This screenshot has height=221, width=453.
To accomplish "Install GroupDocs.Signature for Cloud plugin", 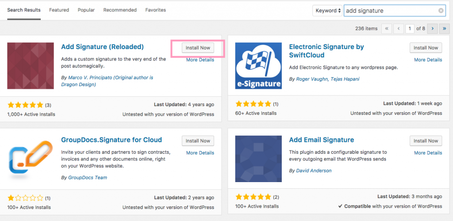I will pos(198,141).
